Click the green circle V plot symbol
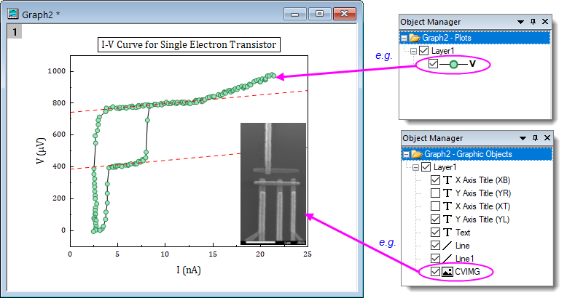 tap(453, 65)
